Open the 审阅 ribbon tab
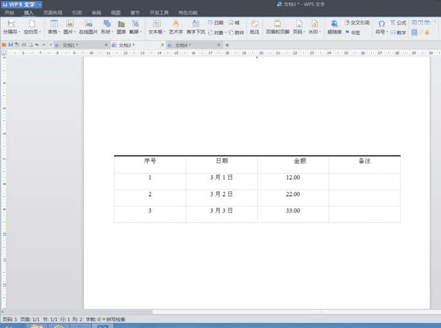The width and height of the screenshot is (441, 328). click(96, 13)
